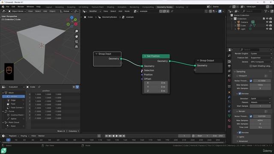274x154 pixels.
Task: Open Output properties tab icon
Action: (229, 66)
